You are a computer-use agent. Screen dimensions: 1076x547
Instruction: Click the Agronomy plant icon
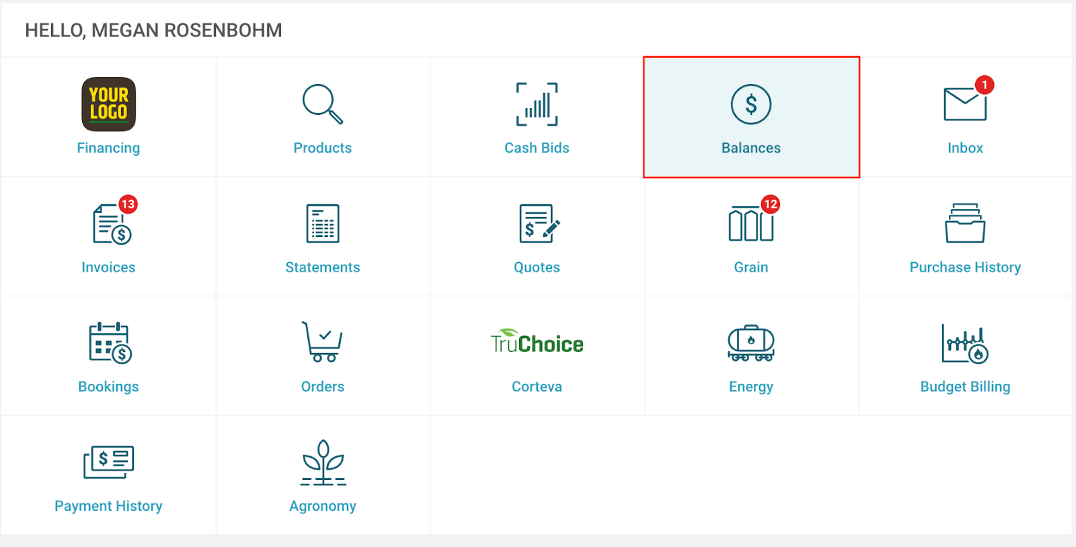pyautogui.click(x=323, y=462)
